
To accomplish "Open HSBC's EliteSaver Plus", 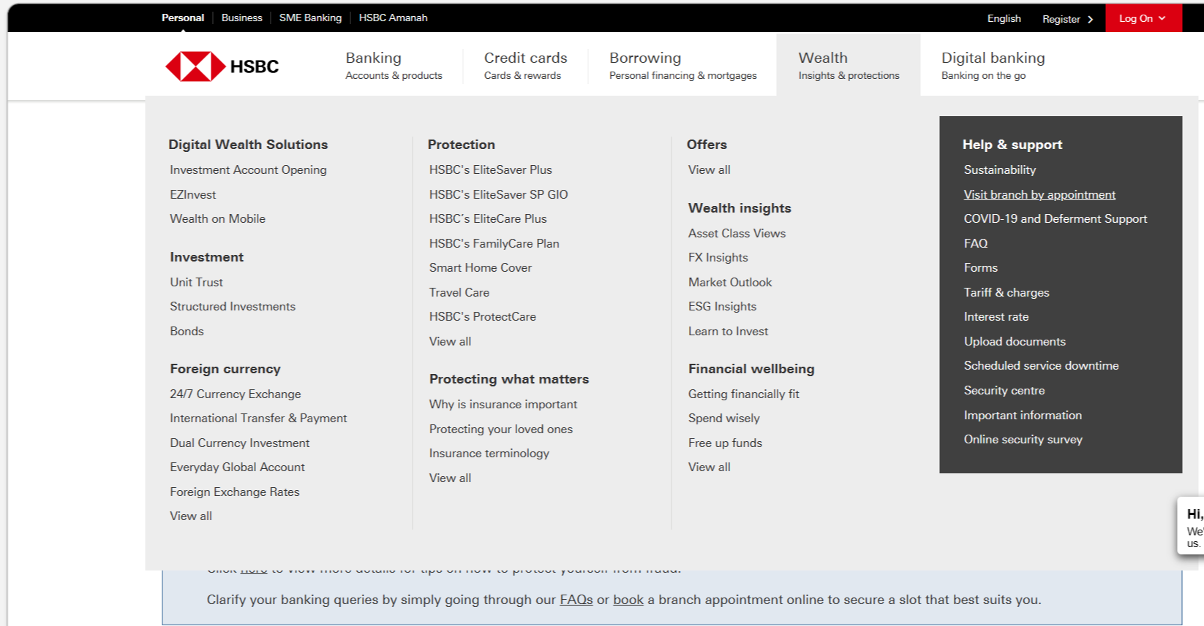I will [490, 169].
